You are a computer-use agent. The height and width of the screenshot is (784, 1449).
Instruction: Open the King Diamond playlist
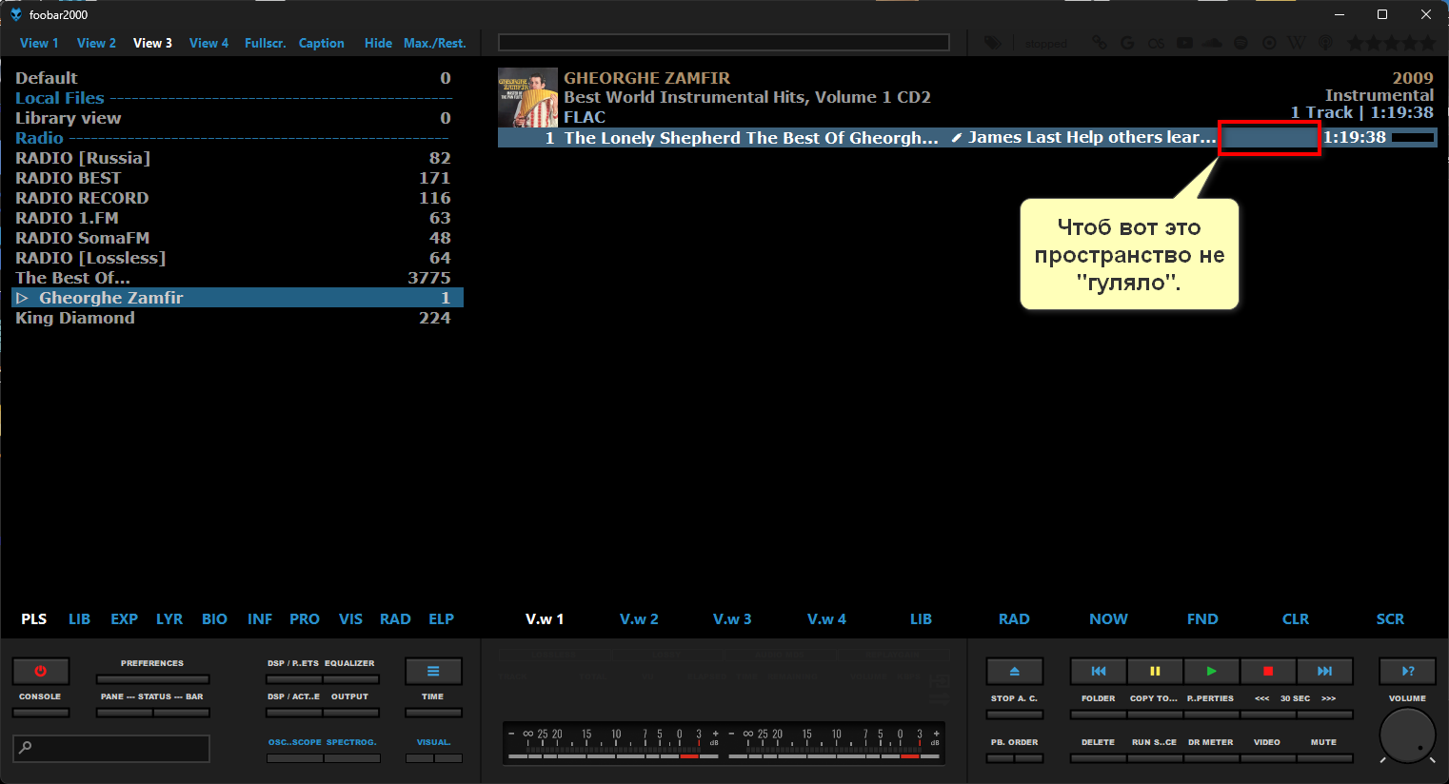point(75,318)
